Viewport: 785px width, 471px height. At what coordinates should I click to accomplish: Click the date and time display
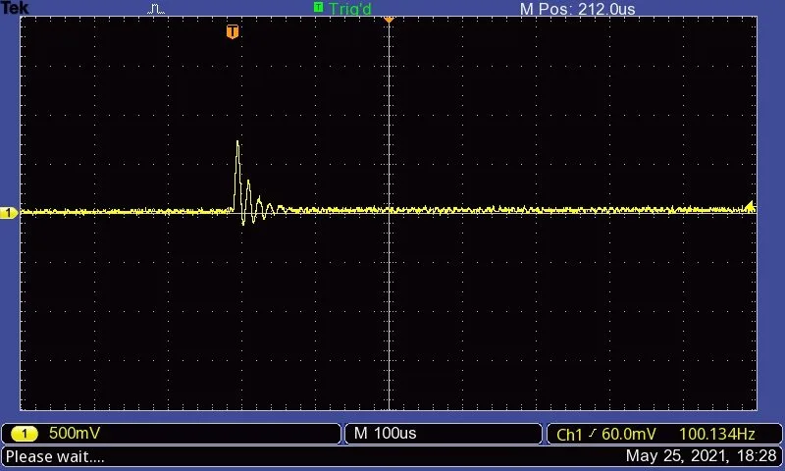[x=701, y=456]
